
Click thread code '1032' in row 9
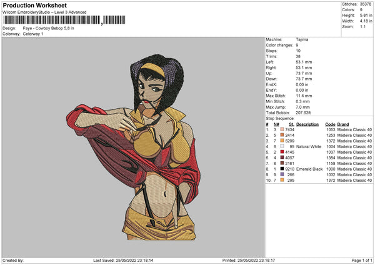[331, 174]
